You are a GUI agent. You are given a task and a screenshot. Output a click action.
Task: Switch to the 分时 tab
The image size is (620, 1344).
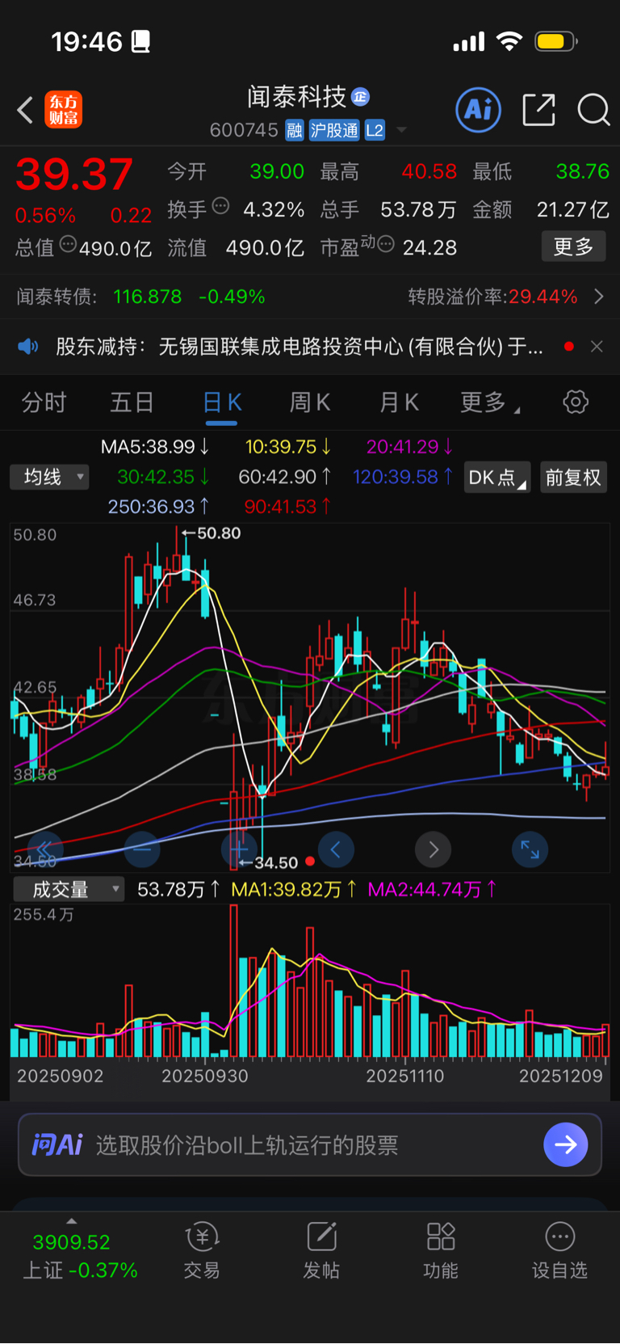(x=44, y=402)
